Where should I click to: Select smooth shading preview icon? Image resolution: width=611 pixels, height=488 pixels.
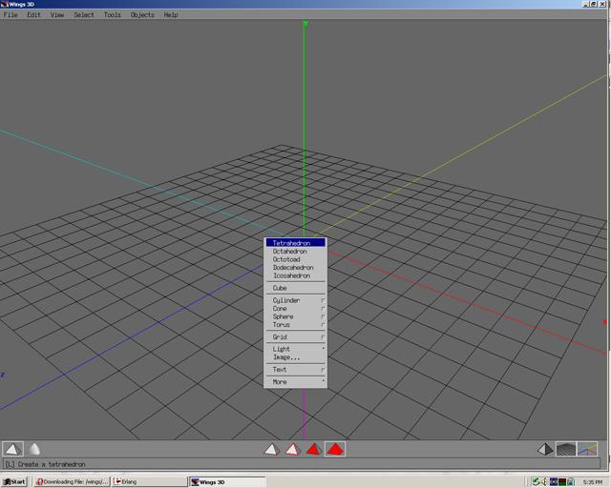pyautogui.click(x=34, y=449)
